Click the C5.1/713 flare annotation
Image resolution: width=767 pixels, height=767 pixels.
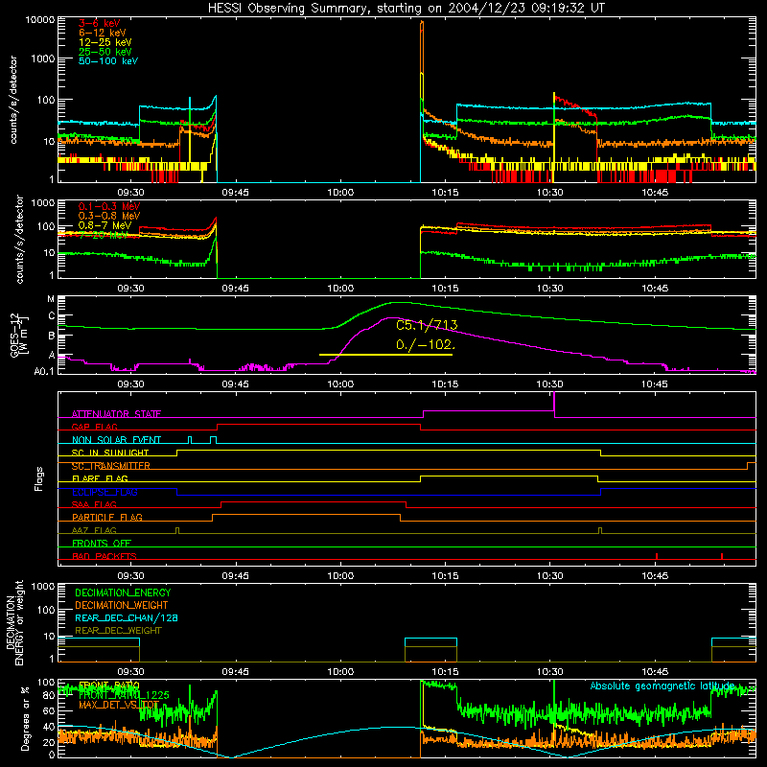point(427,325)
